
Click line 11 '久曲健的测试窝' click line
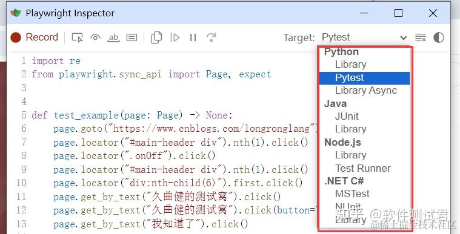(x=167, y=197)
